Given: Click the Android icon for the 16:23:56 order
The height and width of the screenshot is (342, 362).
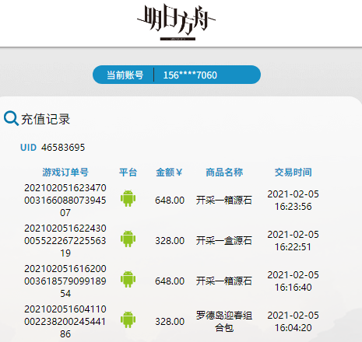Looking at the screenshot, I should click(x=128, y=198).
